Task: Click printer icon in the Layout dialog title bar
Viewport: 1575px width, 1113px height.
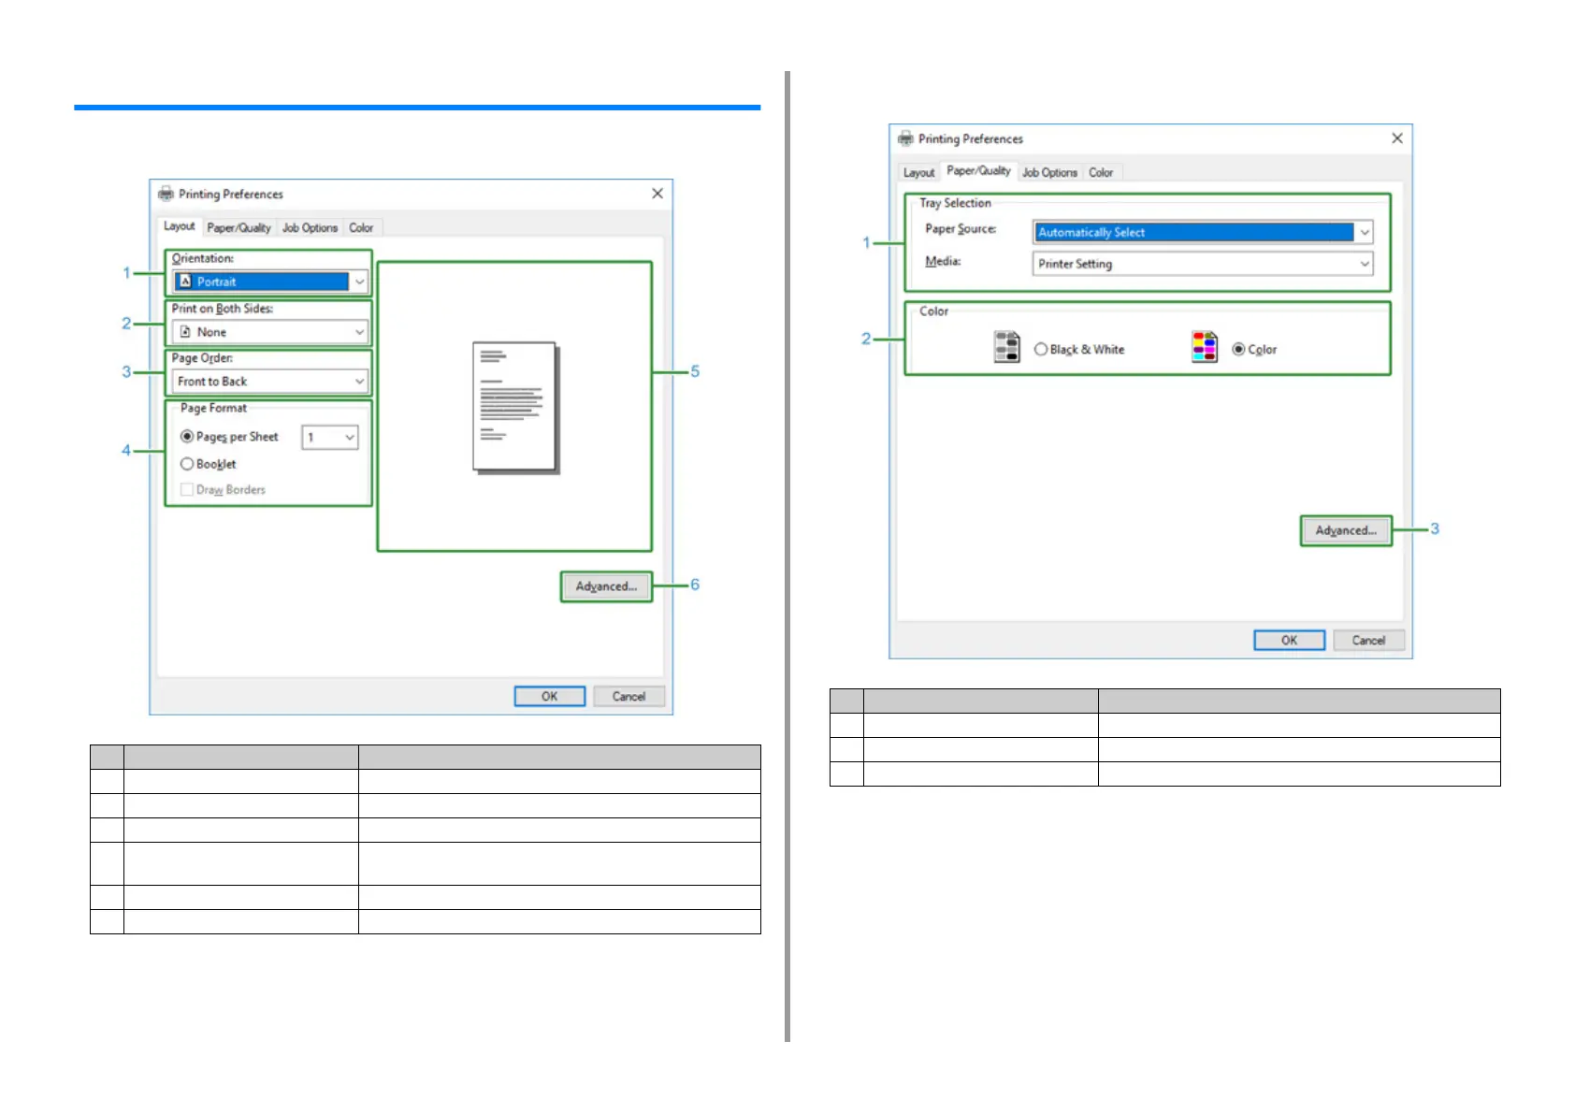Action: tap(166, 194)
